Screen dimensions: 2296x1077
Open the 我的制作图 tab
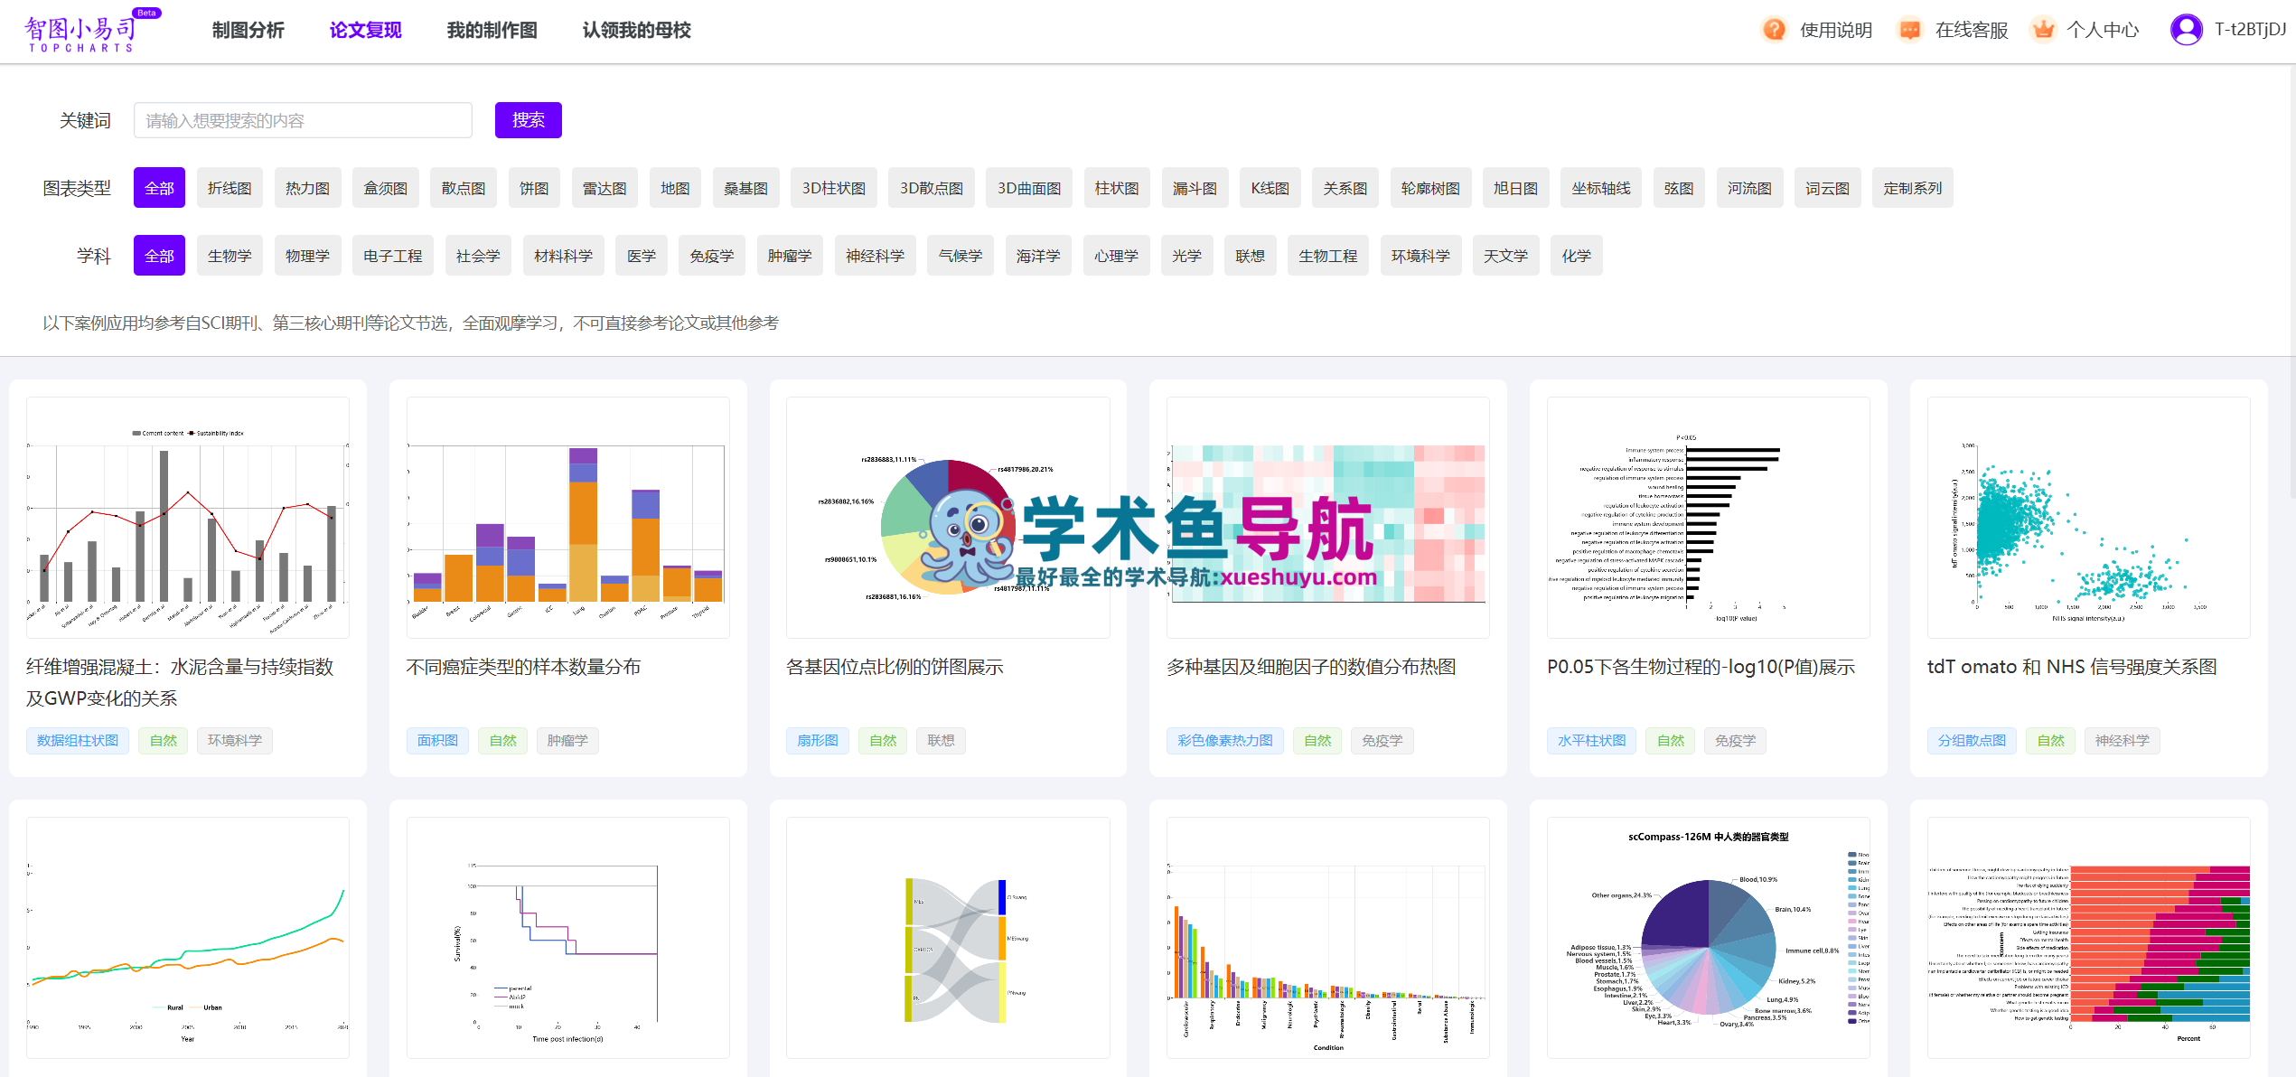point(492,31)
